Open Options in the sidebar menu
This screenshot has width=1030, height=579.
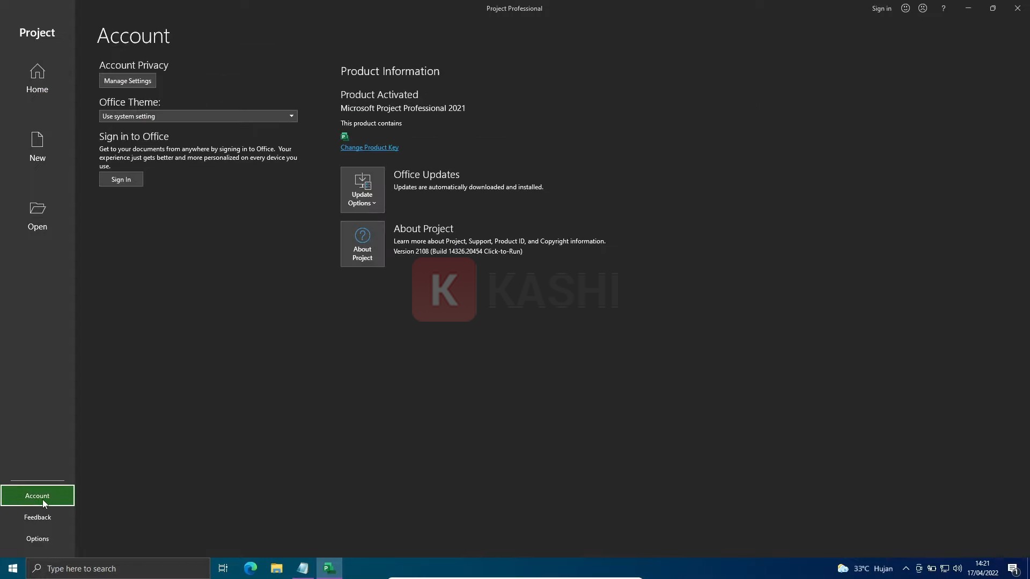[37, 538]
